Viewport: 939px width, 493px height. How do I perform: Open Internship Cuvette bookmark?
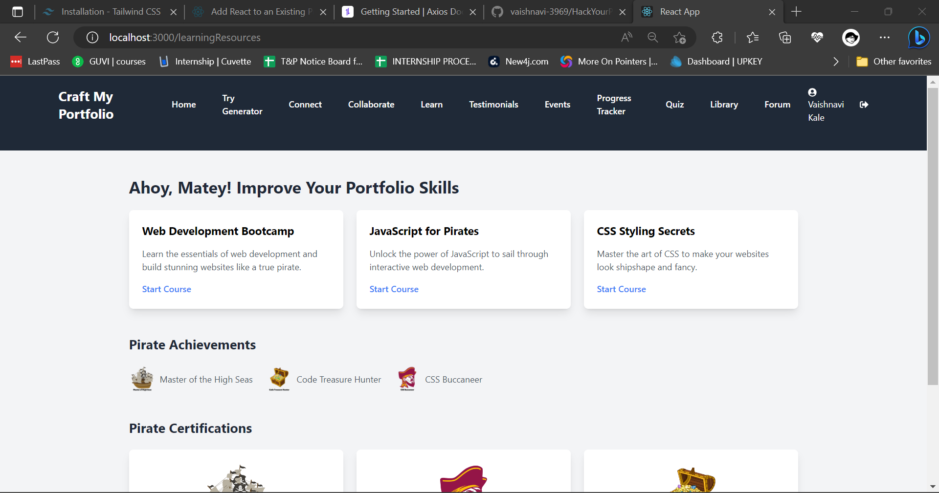[205, 62]
